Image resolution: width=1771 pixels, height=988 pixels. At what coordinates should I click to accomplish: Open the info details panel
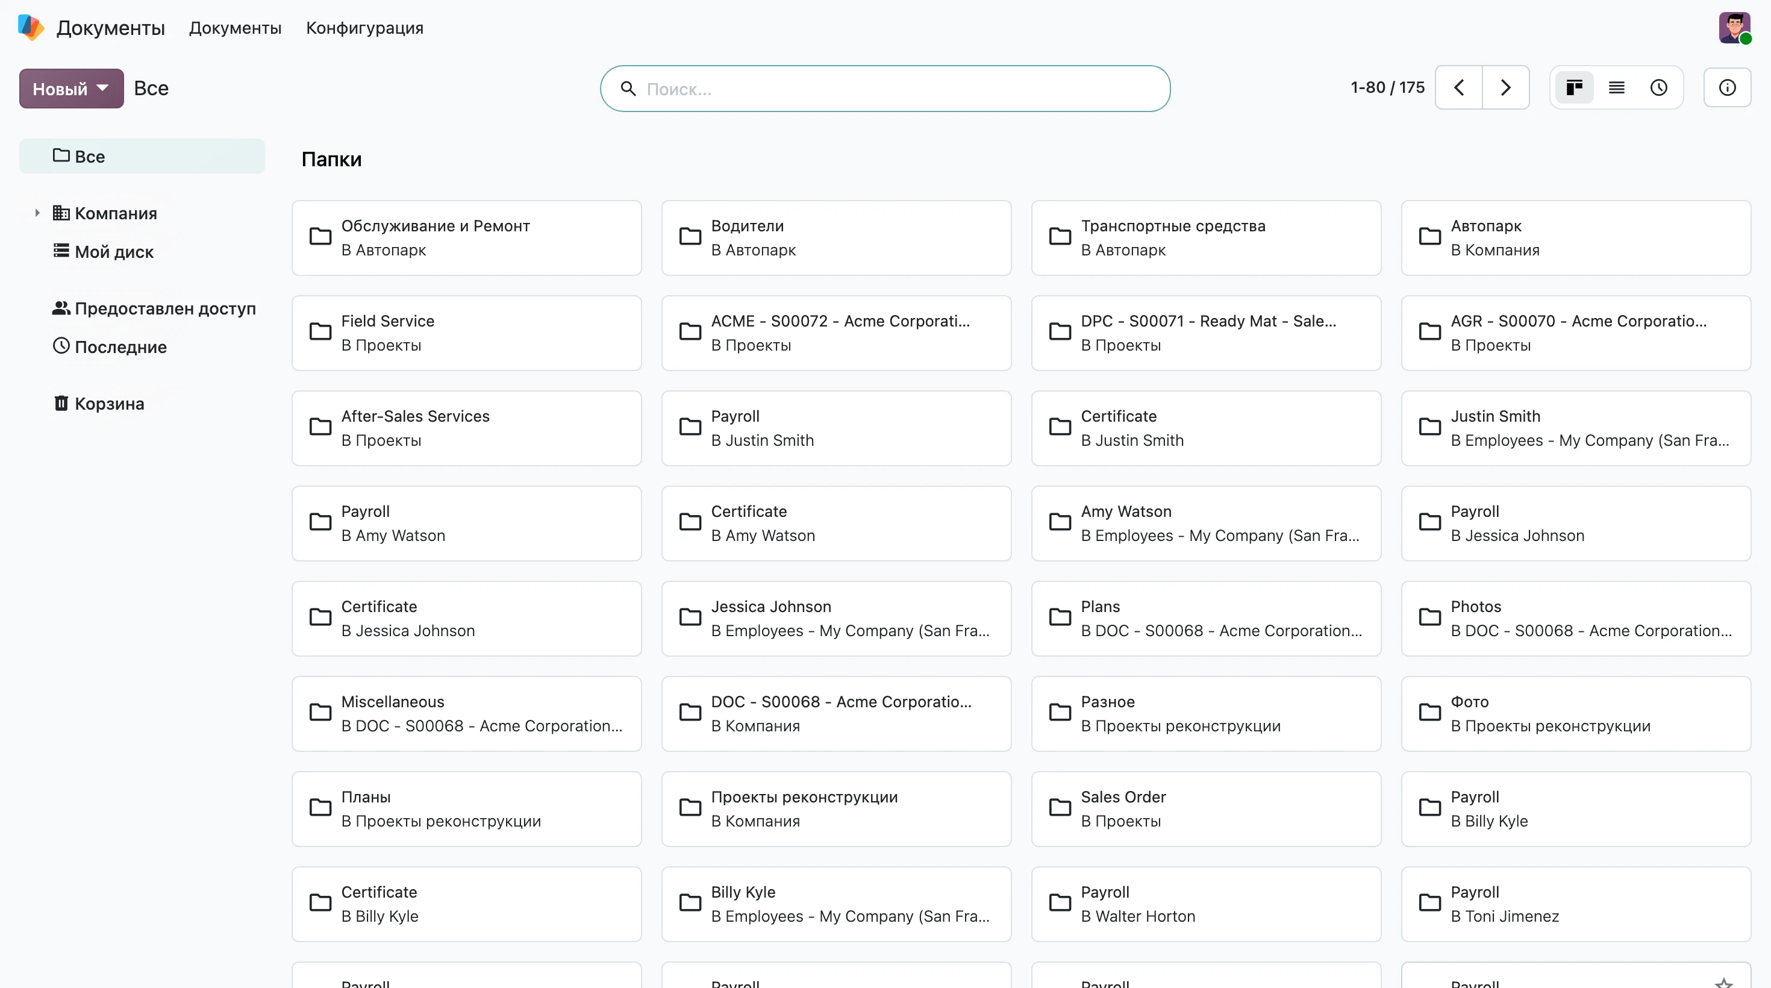coord(1727,87)
